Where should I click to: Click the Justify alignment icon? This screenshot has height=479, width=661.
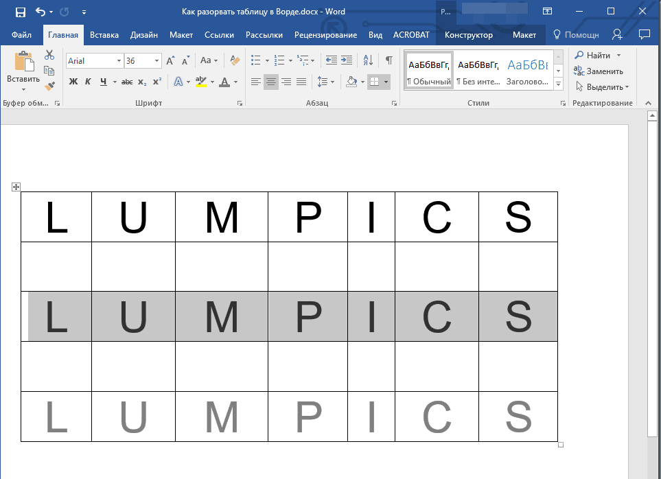(x=301, y=82)
